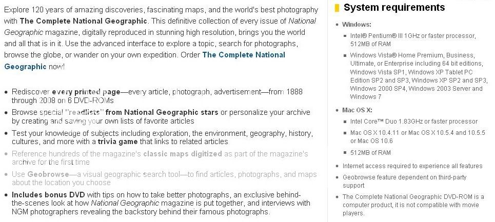Select the System requirements heading
495x222 pixels.
[394, 7]
